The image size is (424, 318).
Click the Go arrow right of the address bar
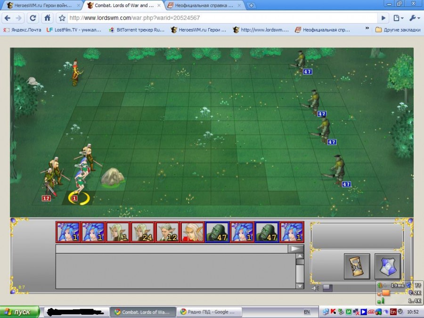pyautogui.click(x=383, y=18)
